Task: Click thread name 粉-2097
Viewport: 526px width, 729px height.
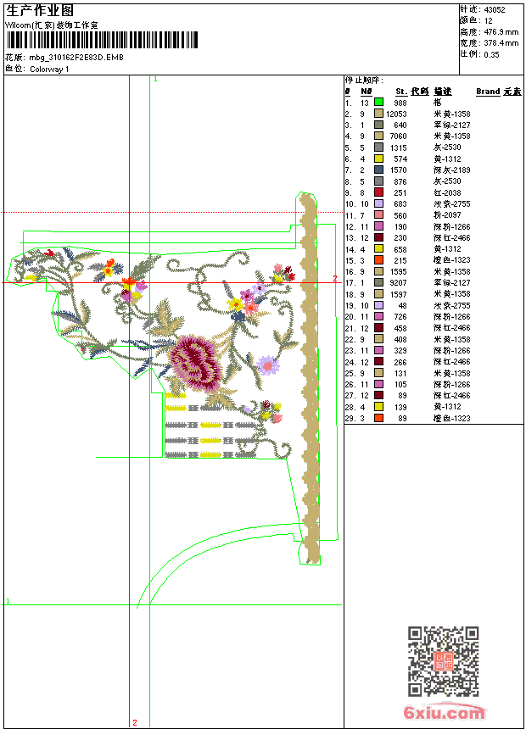Action: 447,214
